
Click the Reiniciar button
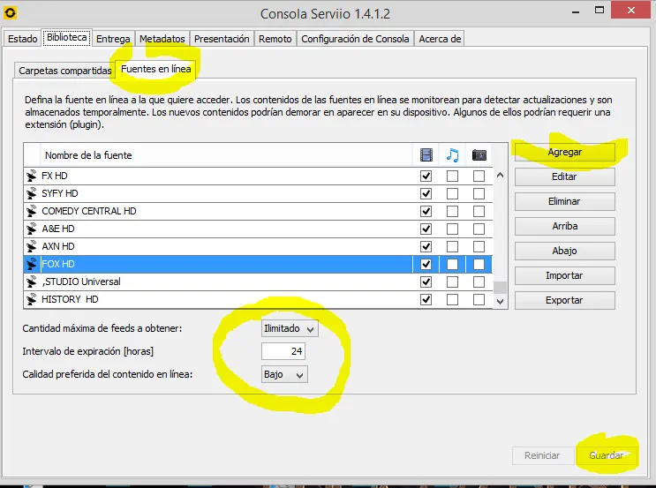click(543, 455)
